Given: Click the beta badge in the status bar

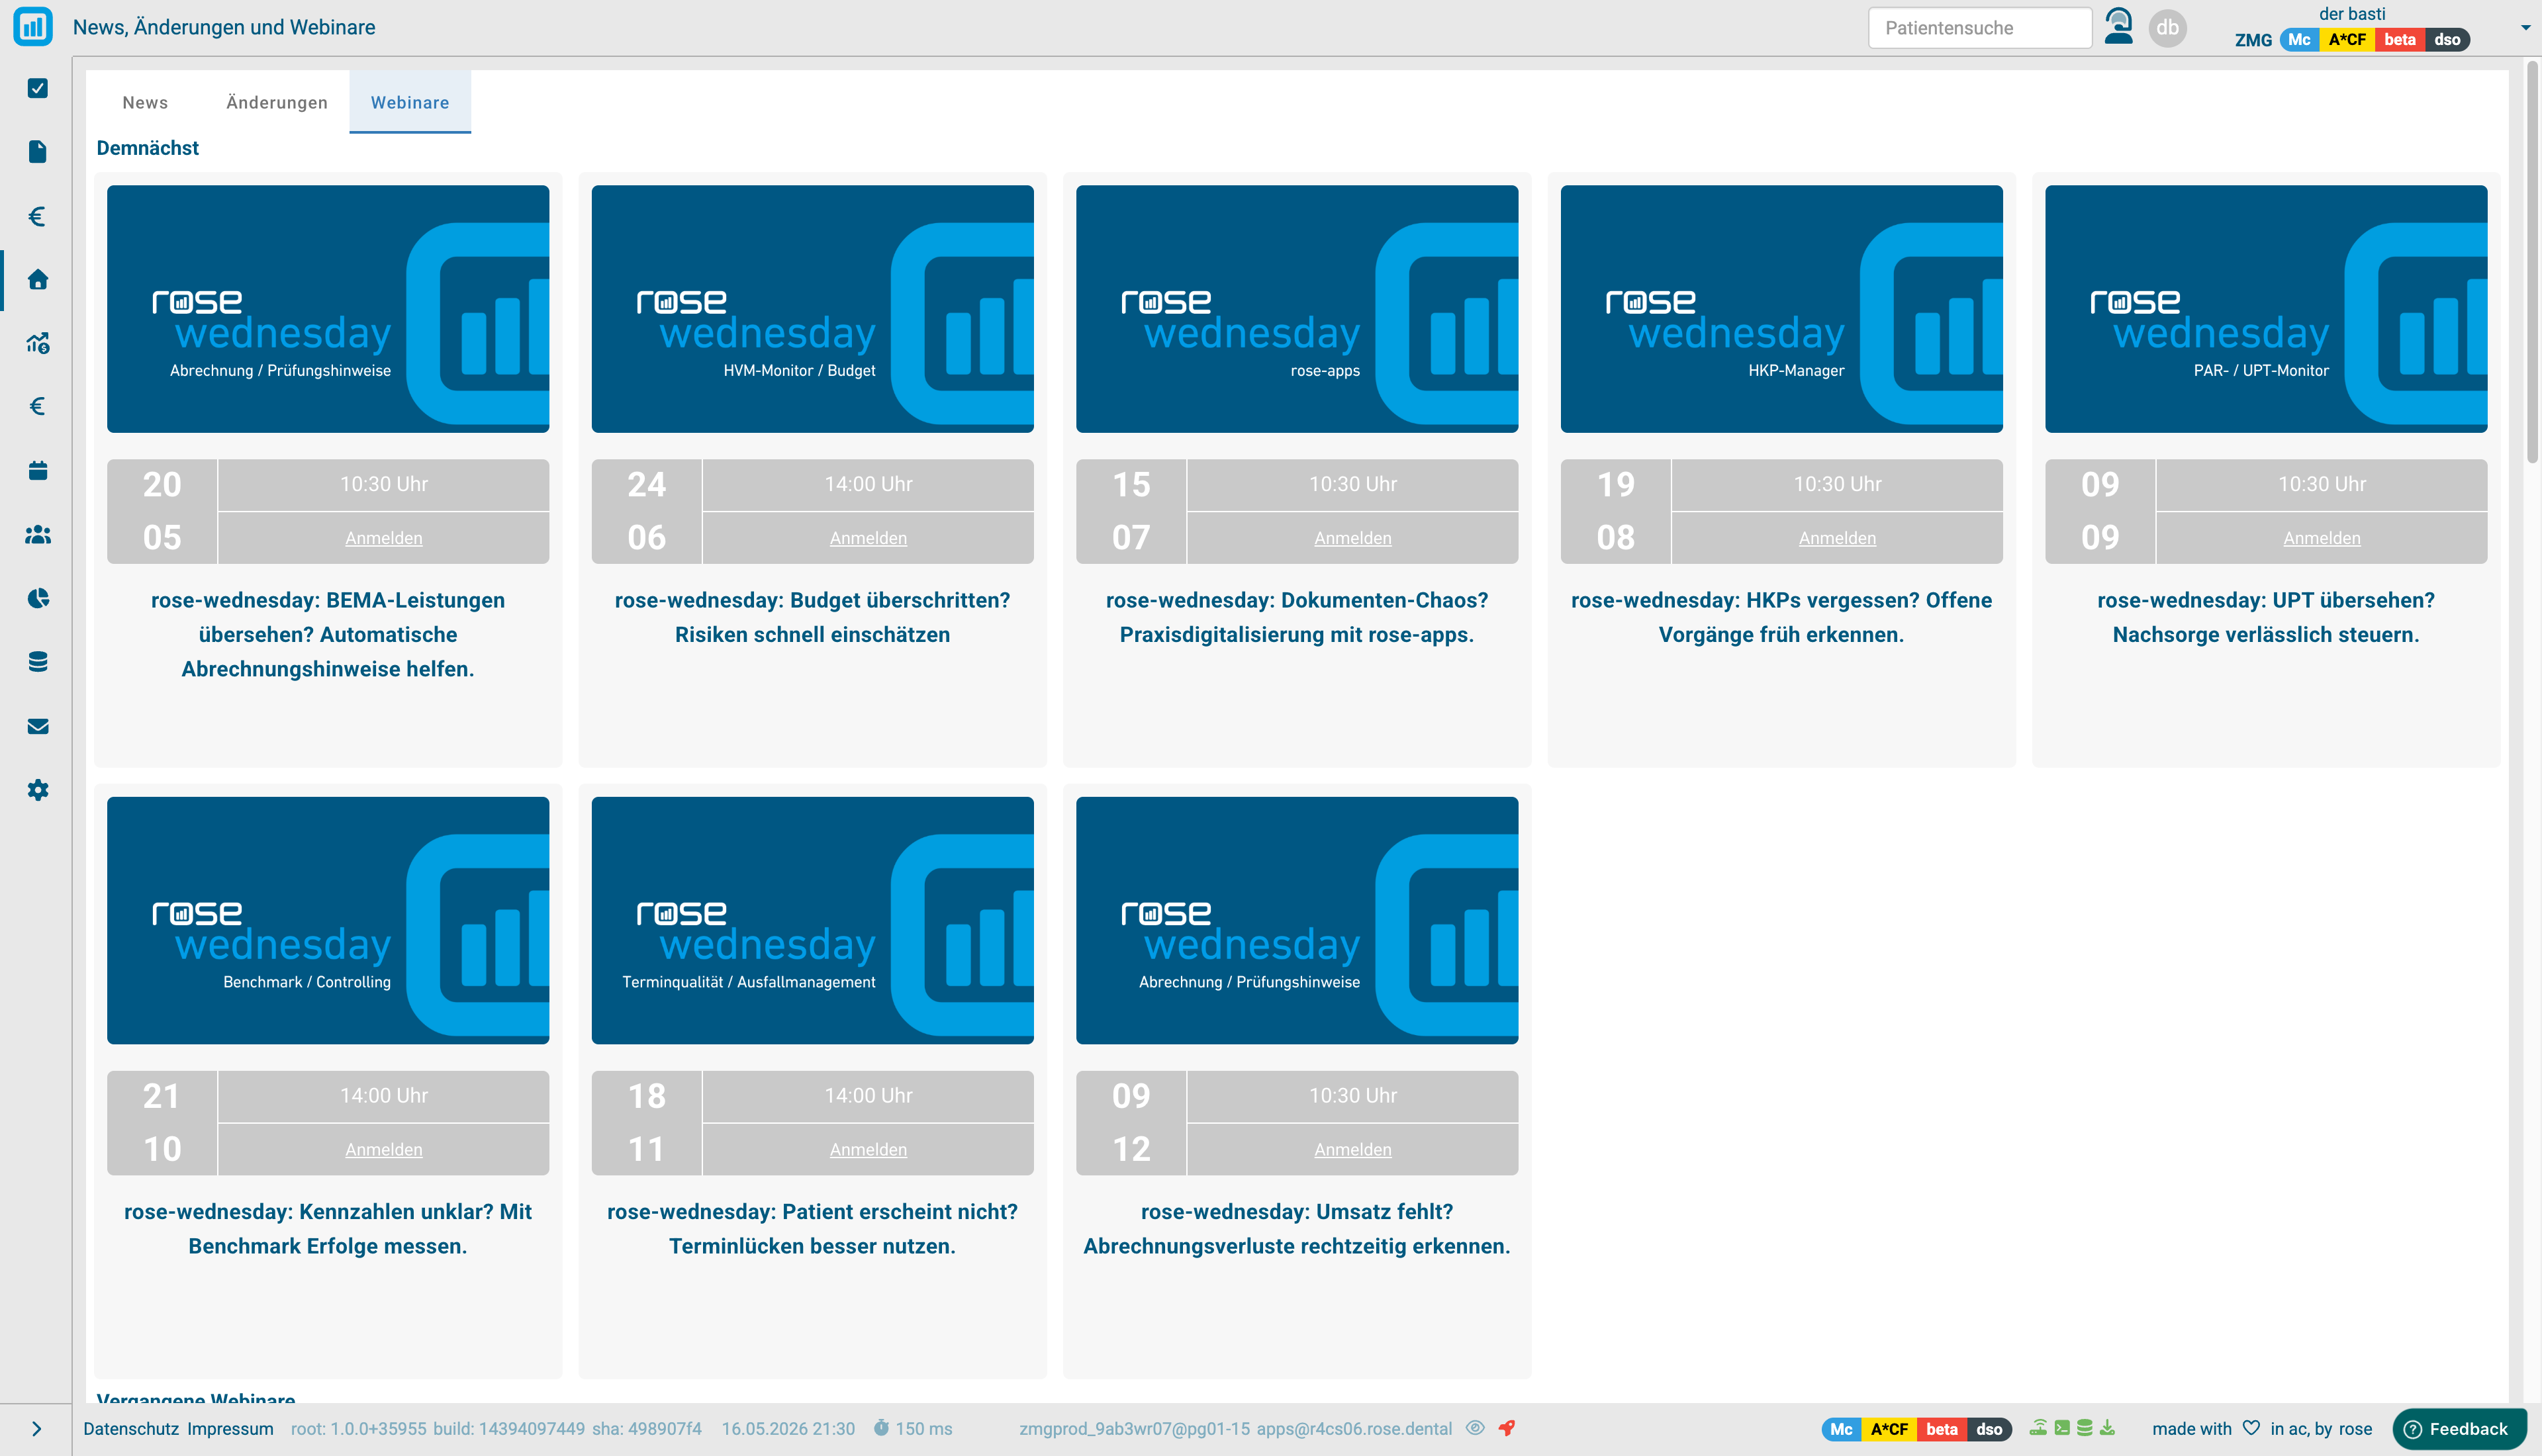Looking at the screenshot, I should [1942, 1429].
